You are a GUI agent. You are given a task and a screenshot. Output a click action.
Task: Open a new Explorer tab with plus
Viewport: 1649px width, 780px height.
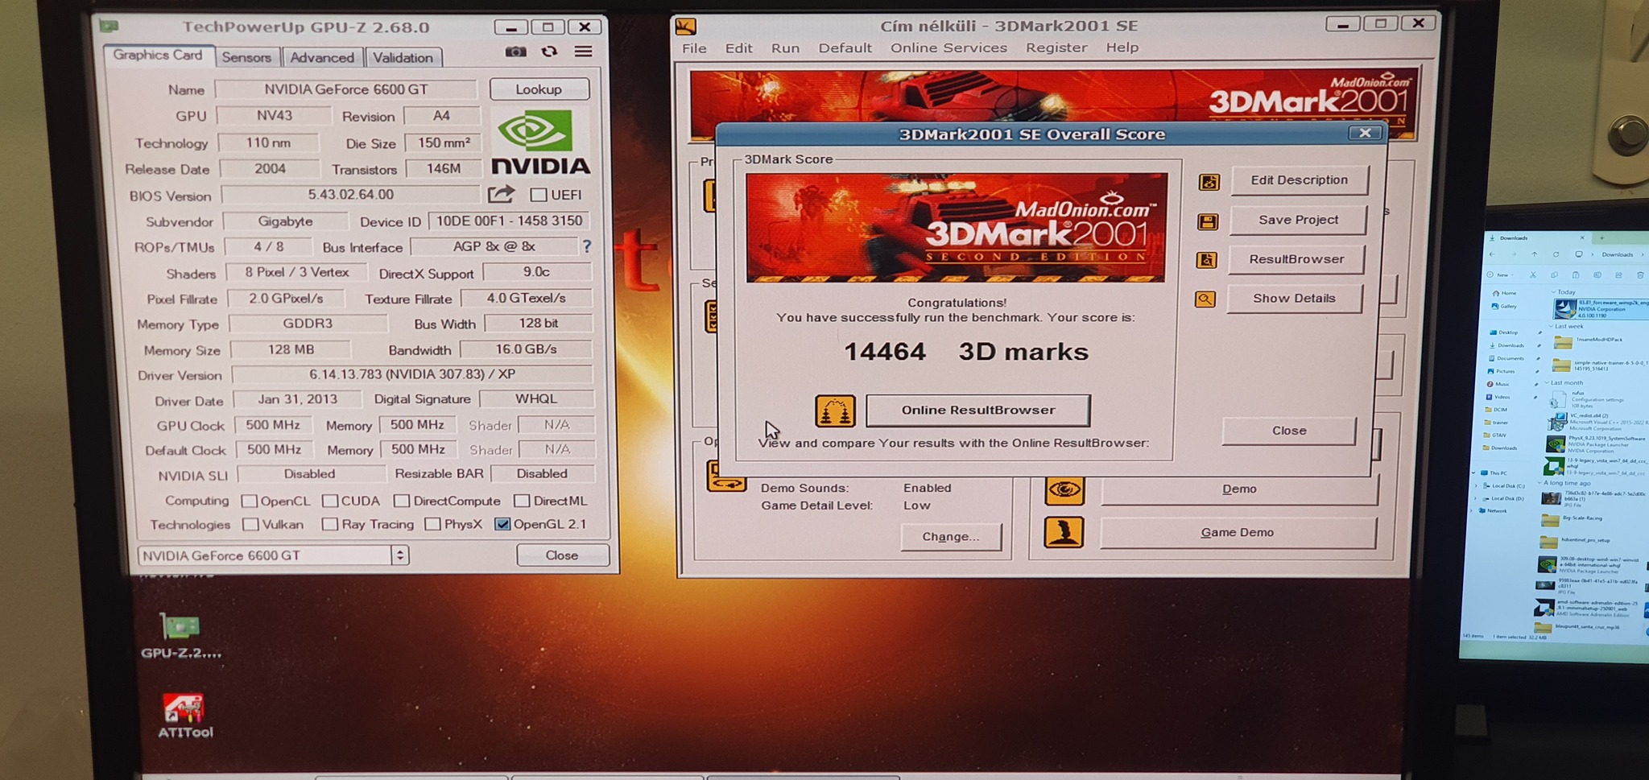(x=1601, y=238)
